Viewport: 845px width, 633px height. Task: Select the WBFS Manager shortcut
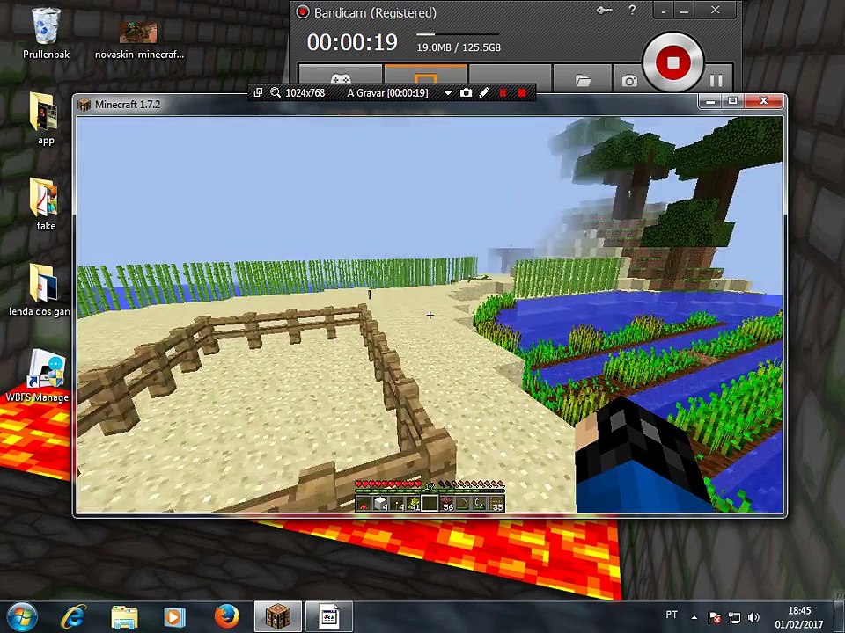coord(38,375)
